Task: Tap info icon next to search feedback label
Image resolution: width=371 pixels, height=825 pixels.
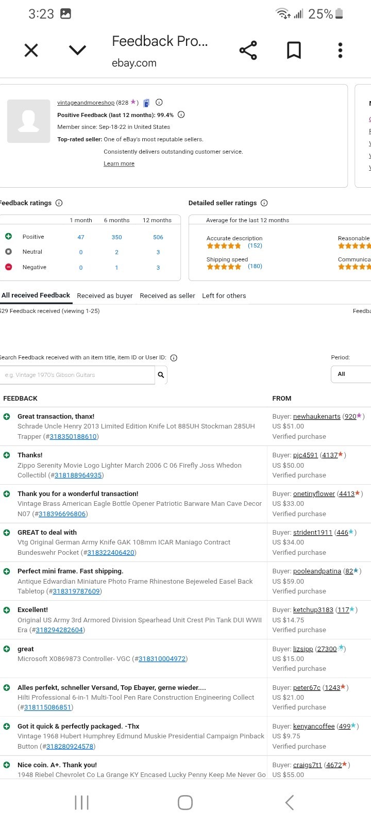Action: (174, 358)
